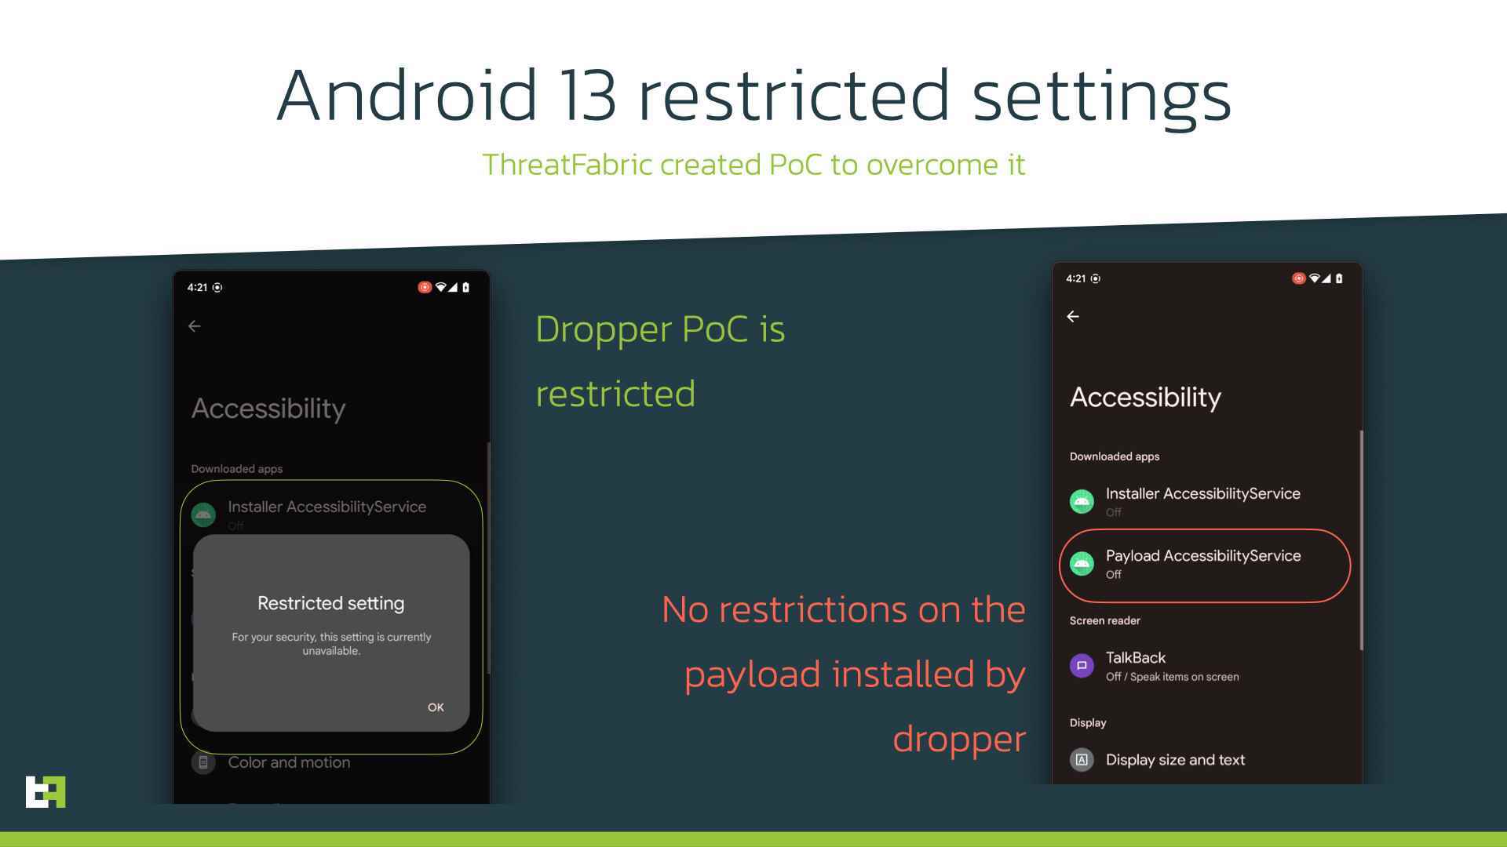1507x847 pixels.
Task: Select Installer AccessibilityService on right screen
Action: click(1202, 500)
